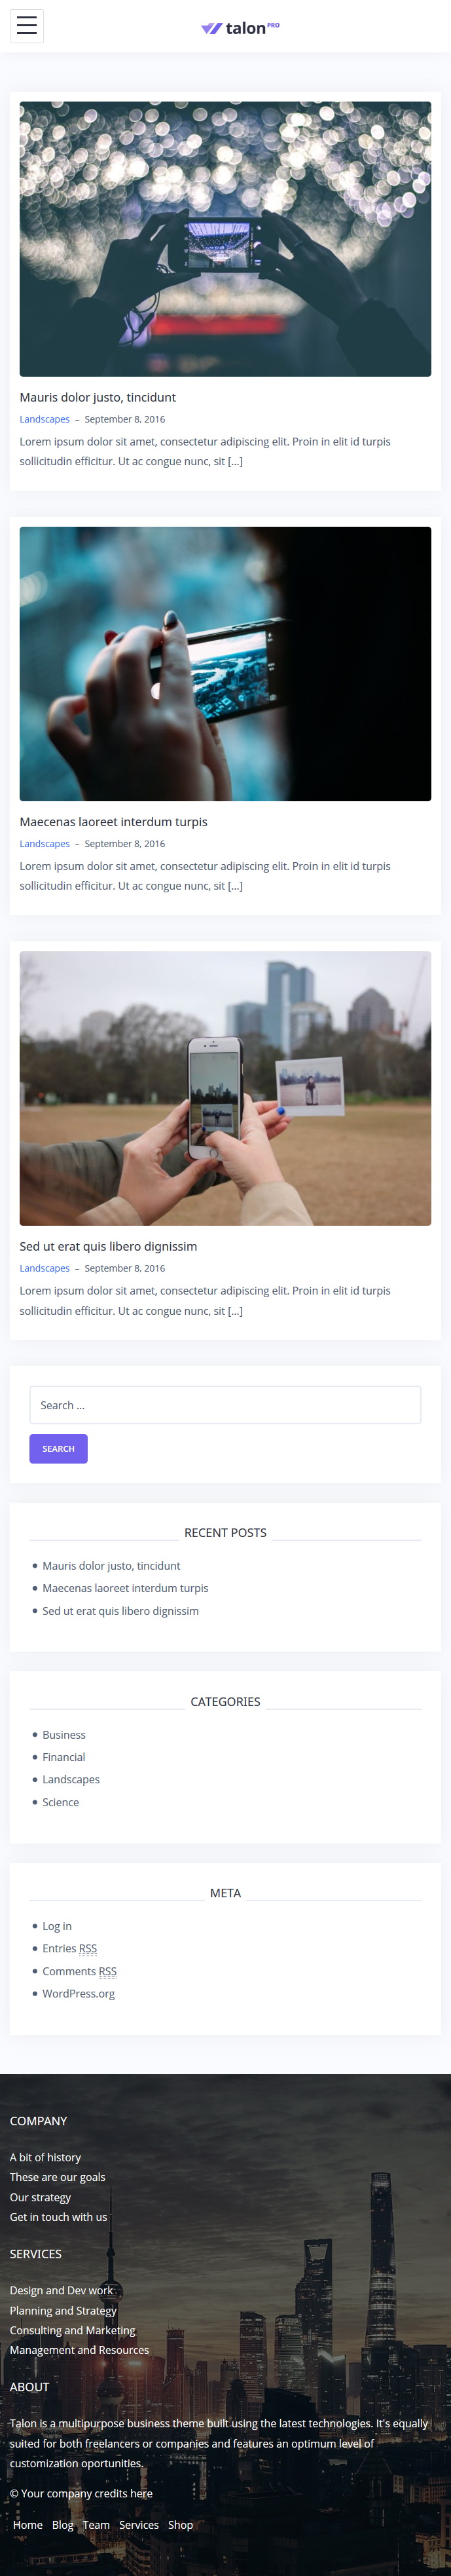
Task: Select Team in the footer menu
Action: (x=96, y=2525)
